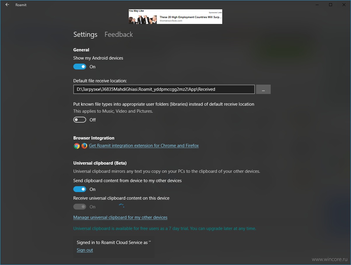351x265 pixels.
Task: Open the browse folder button
Action: click(263, 89)
